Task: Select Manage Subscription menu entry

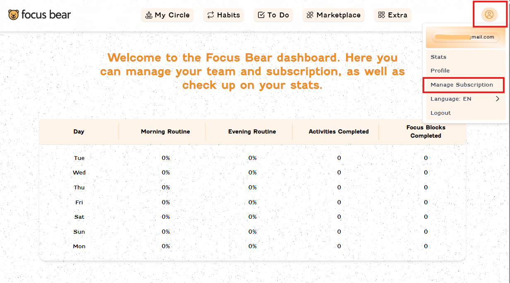Action: coord(462,85)
